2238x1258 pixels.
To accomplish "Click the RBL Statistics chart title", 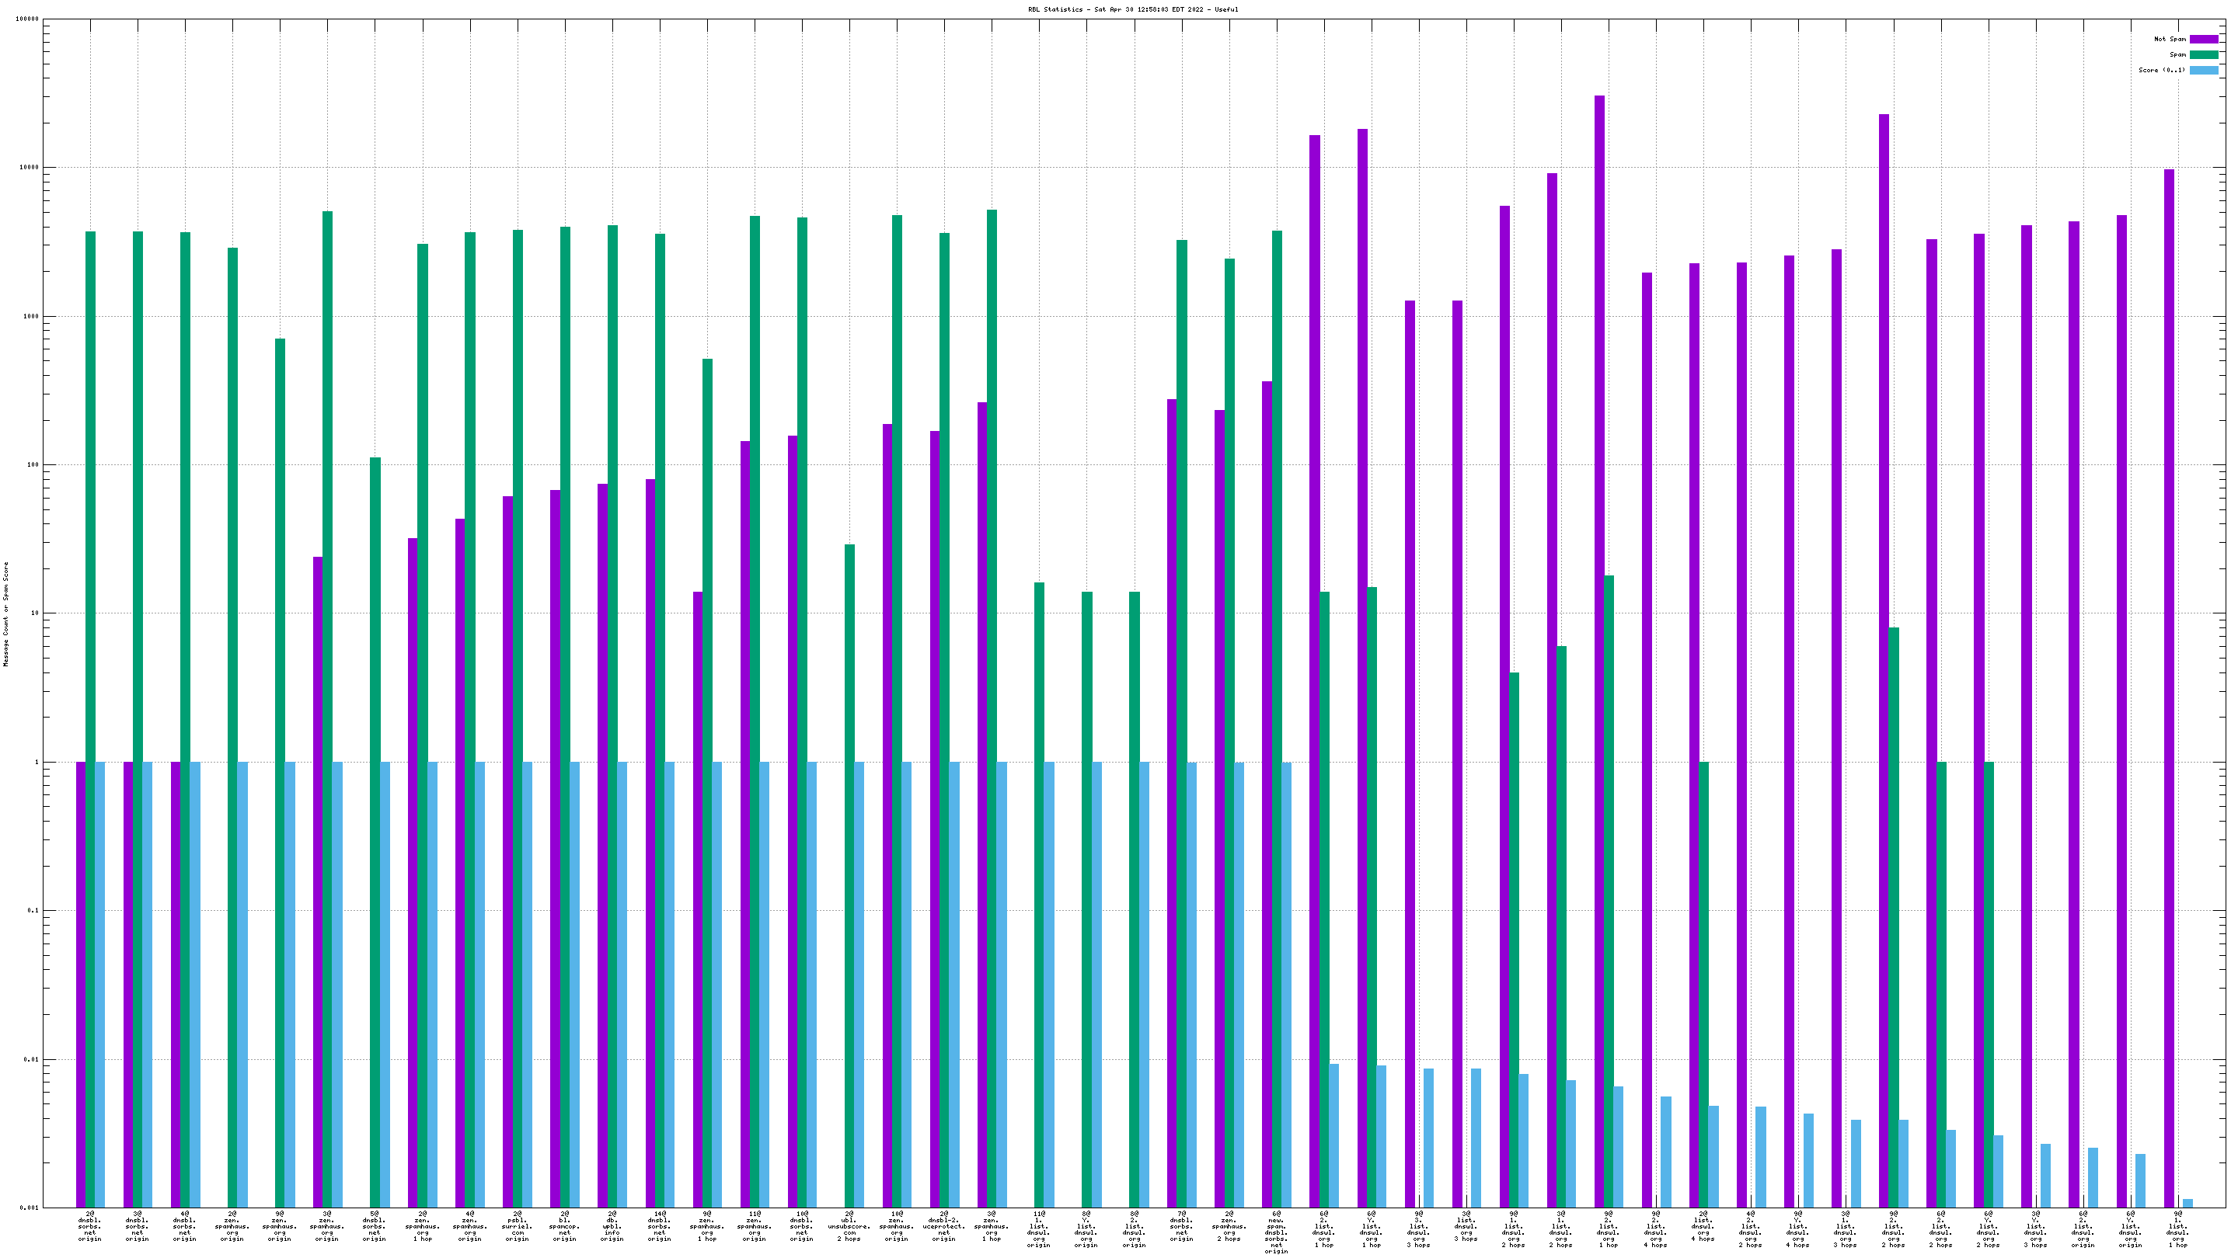I will click(x=1132, y=9).
